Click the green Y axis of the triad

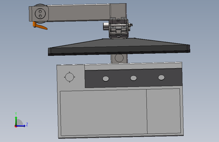pyautogui.click(x=16, y=121)
